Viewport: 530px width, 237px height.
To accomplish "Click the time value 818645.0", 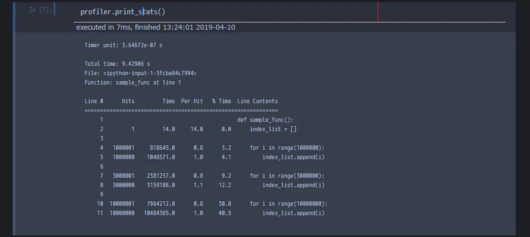I will coord(162,148).
